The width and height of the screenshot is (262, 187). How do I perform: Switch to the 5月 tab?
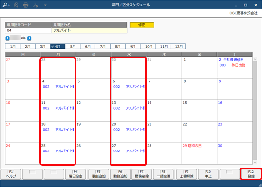[73, 46]
